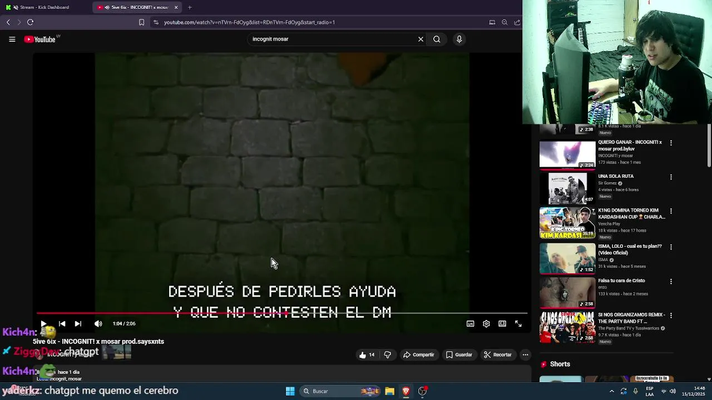Open title 'QUIERO GANAR - INCOGNIT! x mosar'
This screenshot has height=400, width=712.
pyautogui.click(x=630, y=146)
